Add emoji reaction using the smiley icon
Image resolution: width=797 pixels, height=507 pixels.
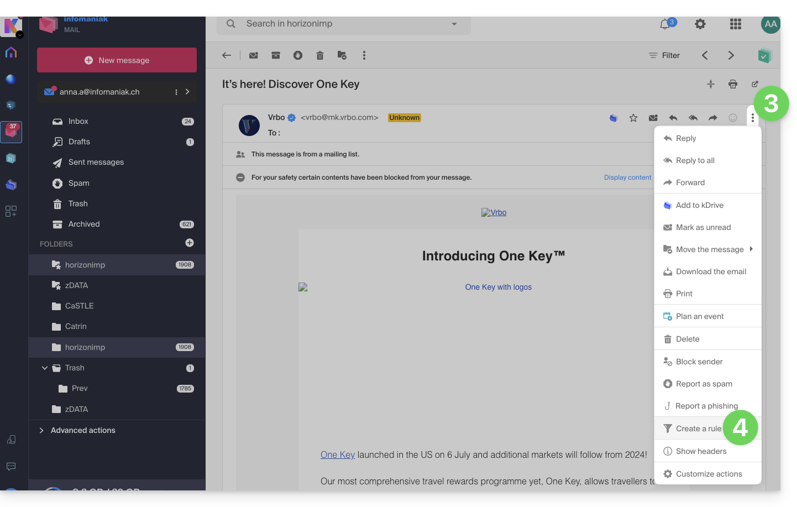(733, 118)
